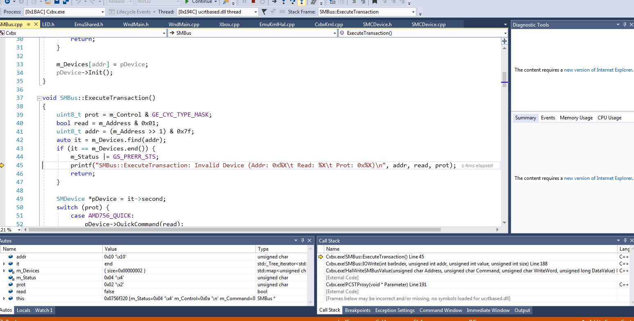Open the Immediate Window tab
The image size is (634, 321).
pyautogui.click(x=488, y=310)
